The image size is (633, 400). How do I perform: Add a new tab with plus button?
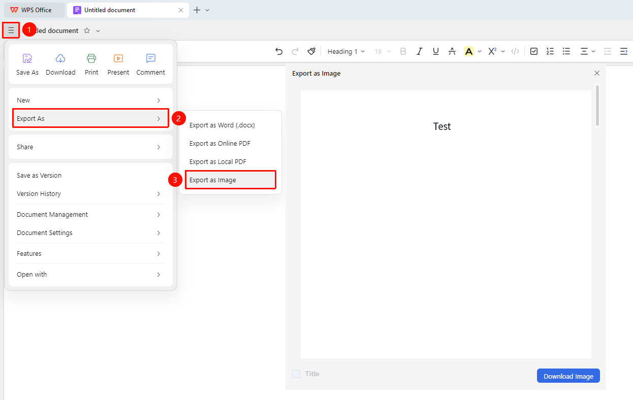[x=197, y=10]
